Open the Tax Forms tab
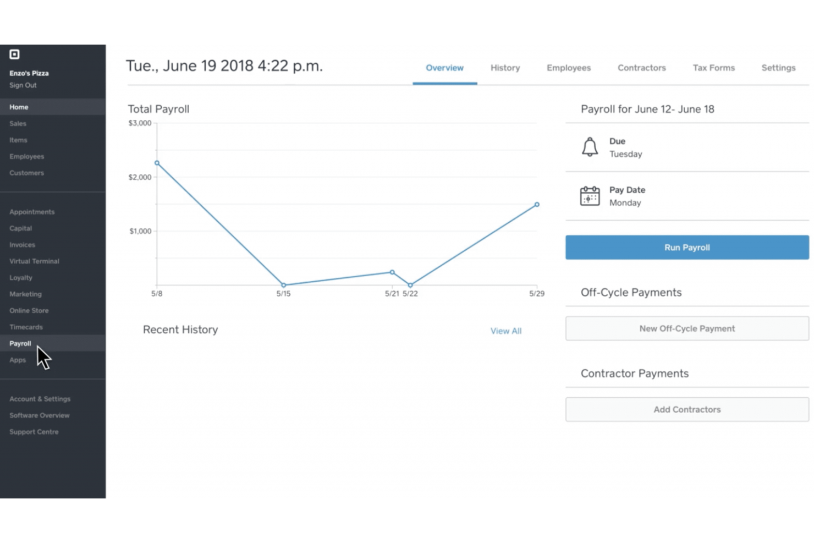 click(x=713, y=68)
